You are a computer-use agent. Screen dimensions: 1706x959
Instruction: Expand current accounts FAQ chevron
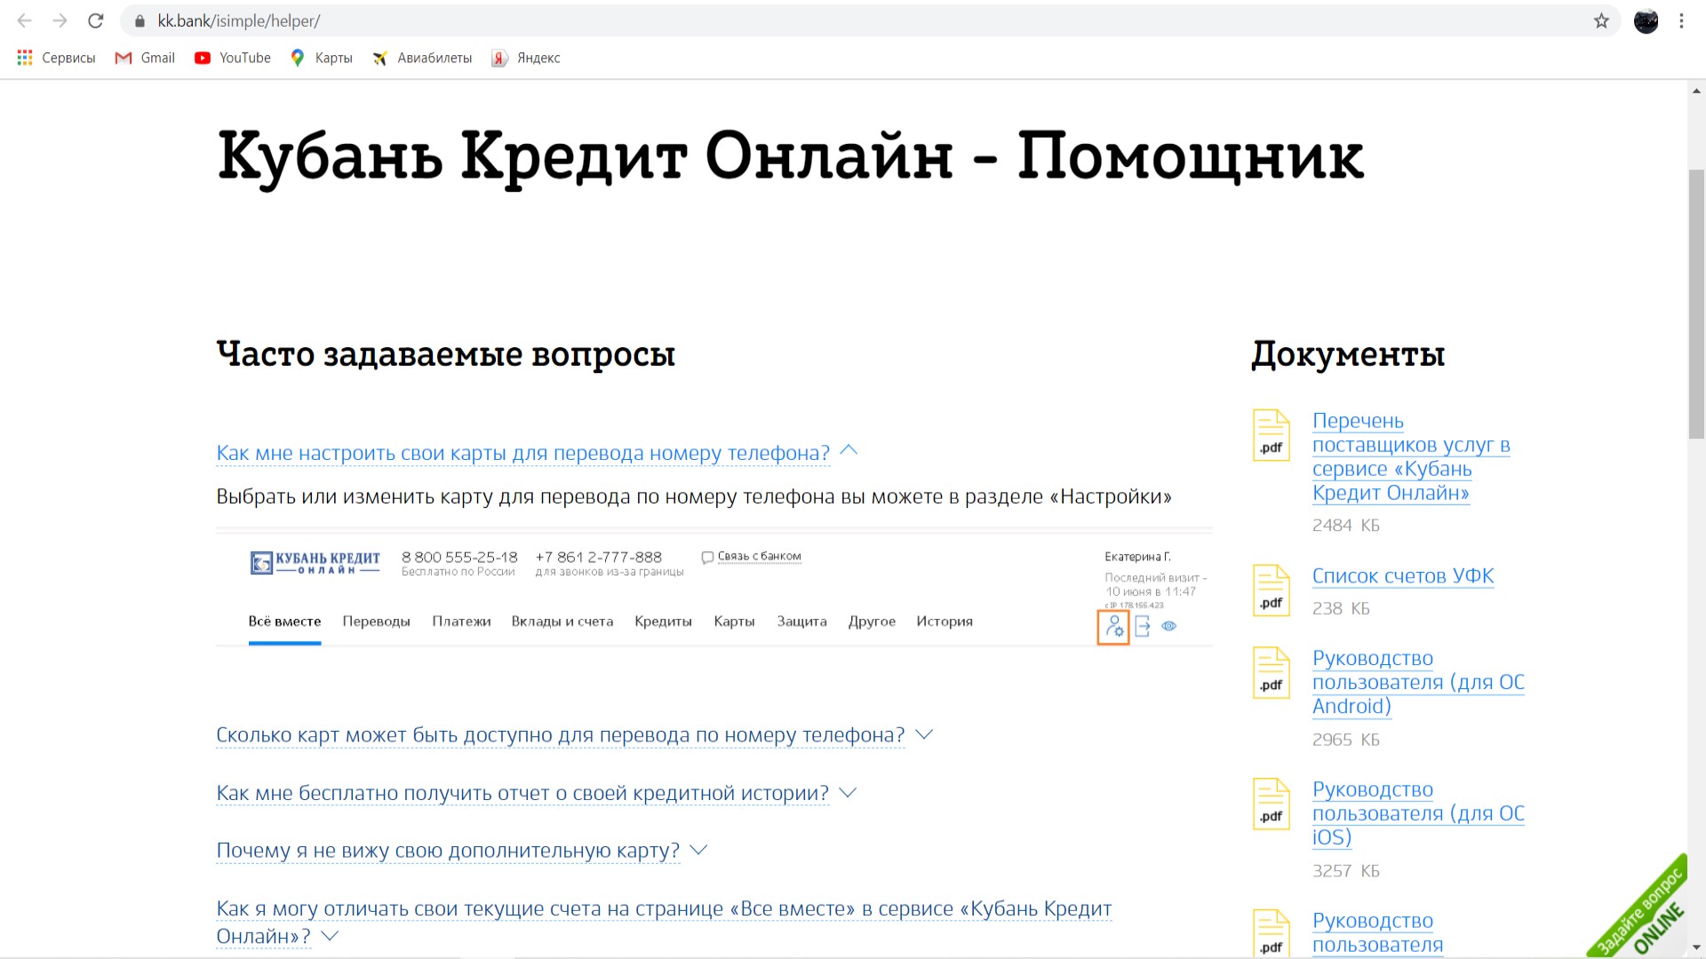[330, 936]
